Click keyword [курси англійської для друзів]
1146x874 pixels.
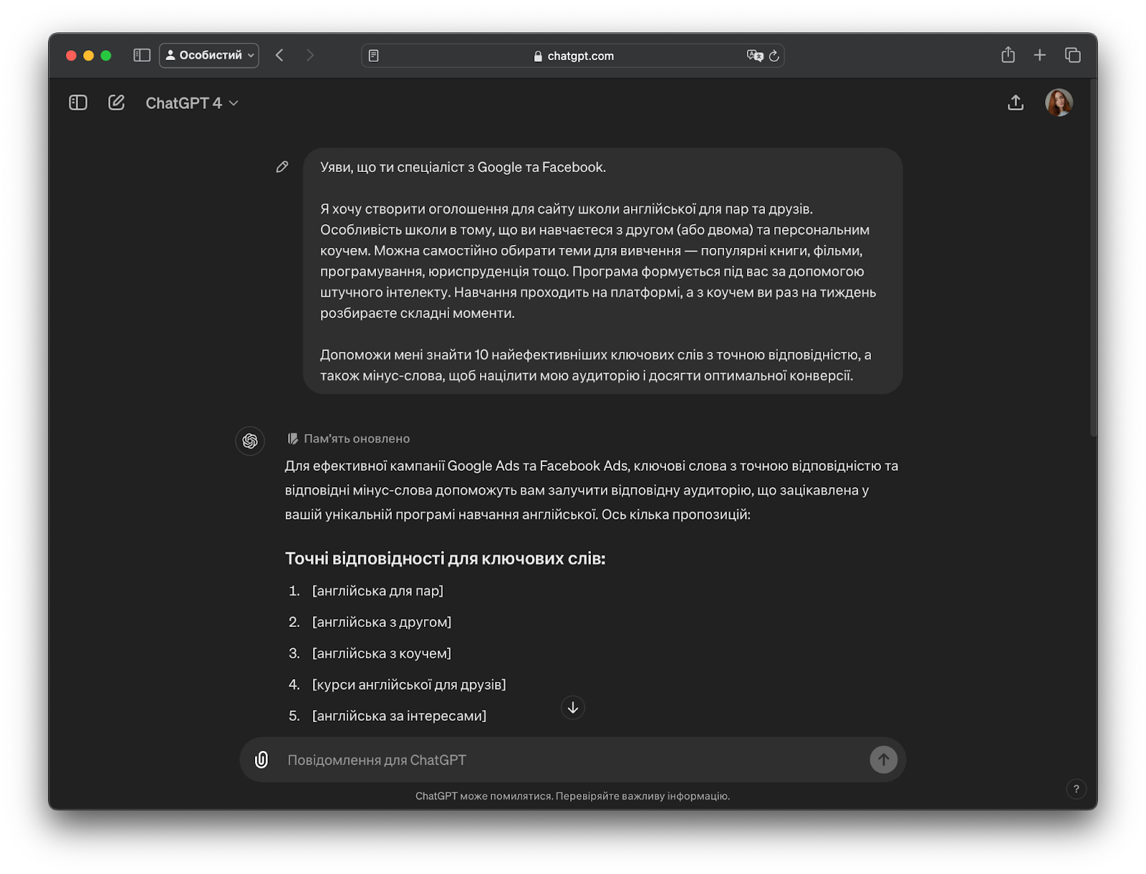[x=409, y=685]
